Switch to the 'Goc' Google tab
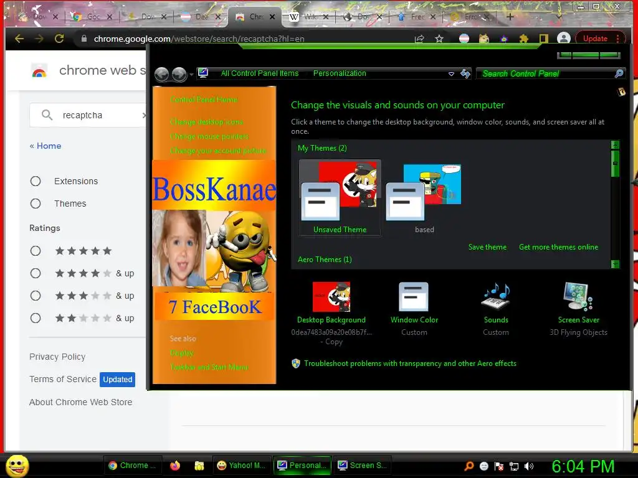 tap(92, 17)
